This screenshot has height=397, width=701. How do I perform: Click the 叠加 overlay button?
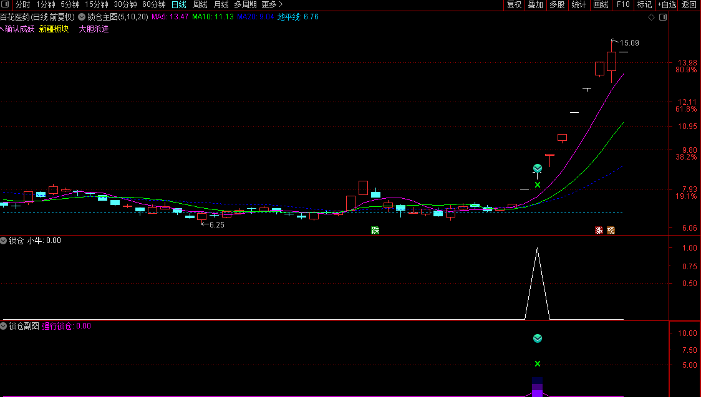(536, 4)
